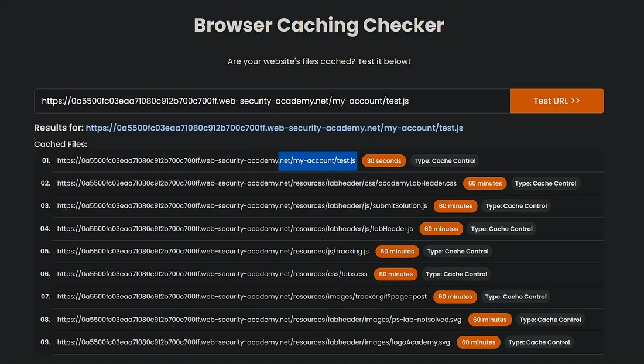Open the Results for test.js link

(x=275, y=128)
